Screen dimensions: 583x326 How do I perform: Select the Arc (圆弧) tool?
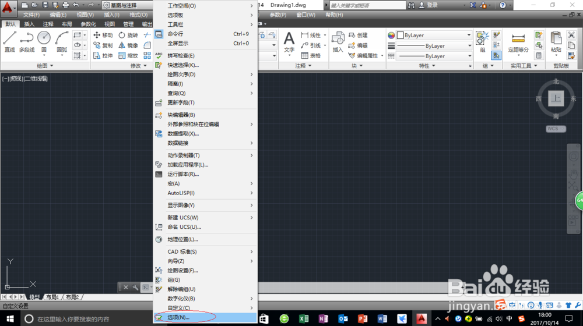pos(62,41)
